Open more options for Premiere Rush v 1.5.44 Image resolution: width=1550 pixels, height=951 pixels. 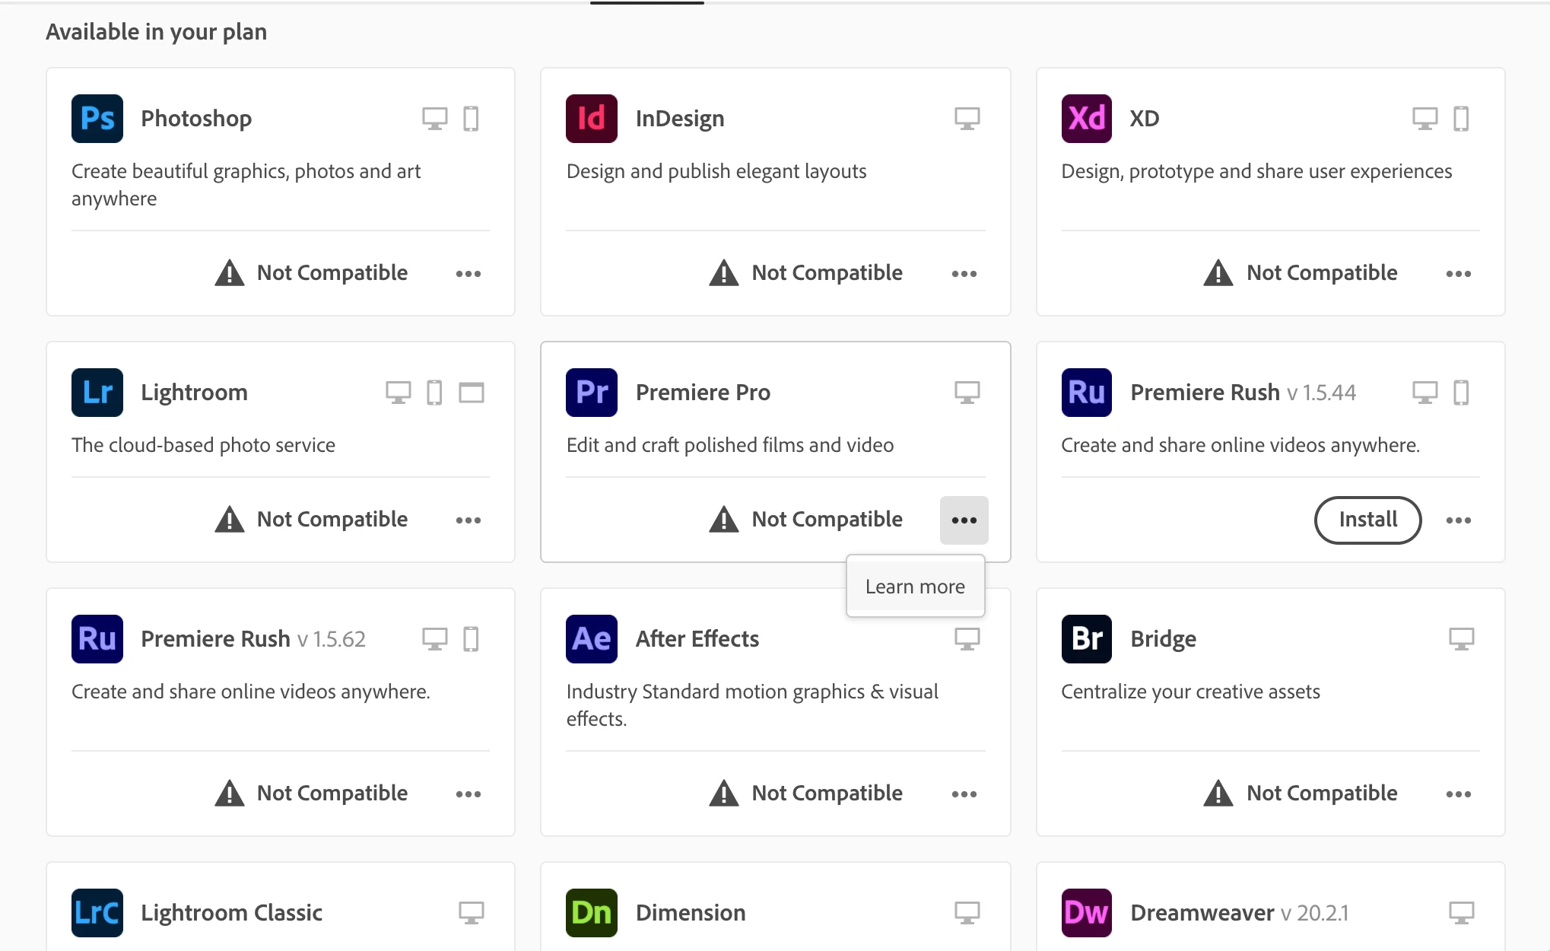(1458, 520)
